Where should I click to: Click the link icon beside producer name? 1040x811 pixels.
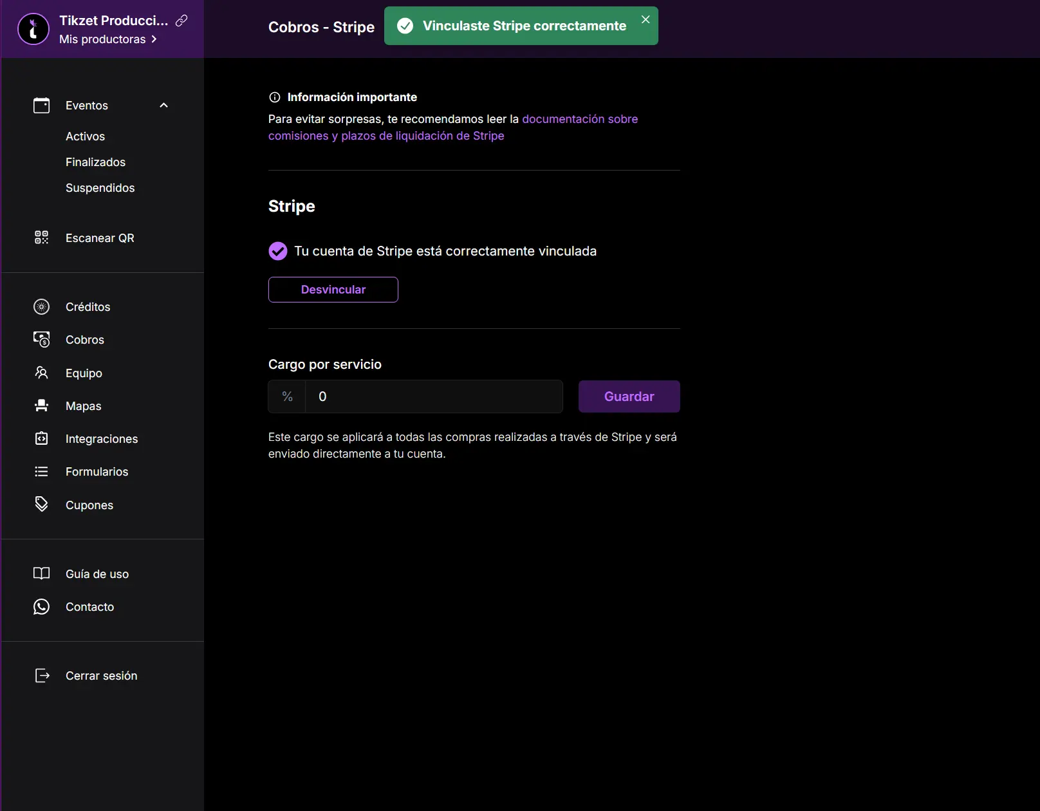[x=181, y=21]
